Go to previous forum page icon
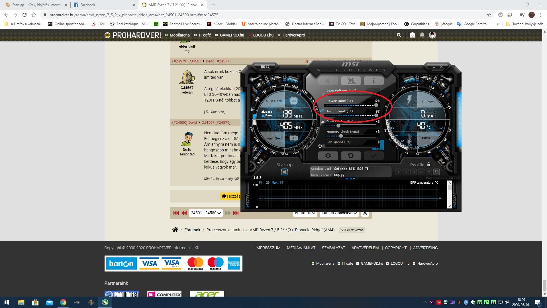The width and height of the screenshot is (547, 308). [184, 213]
